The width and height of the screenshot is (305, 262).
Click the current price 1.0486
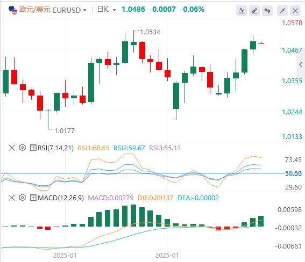133,9
